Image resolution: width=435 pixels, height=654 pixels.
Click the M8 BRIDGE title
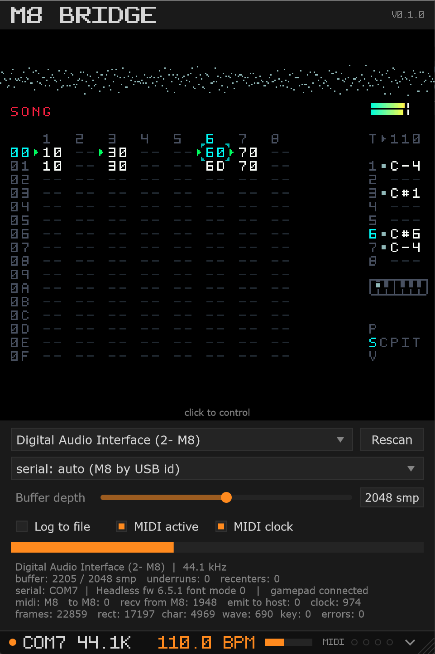tap(83, 15)
